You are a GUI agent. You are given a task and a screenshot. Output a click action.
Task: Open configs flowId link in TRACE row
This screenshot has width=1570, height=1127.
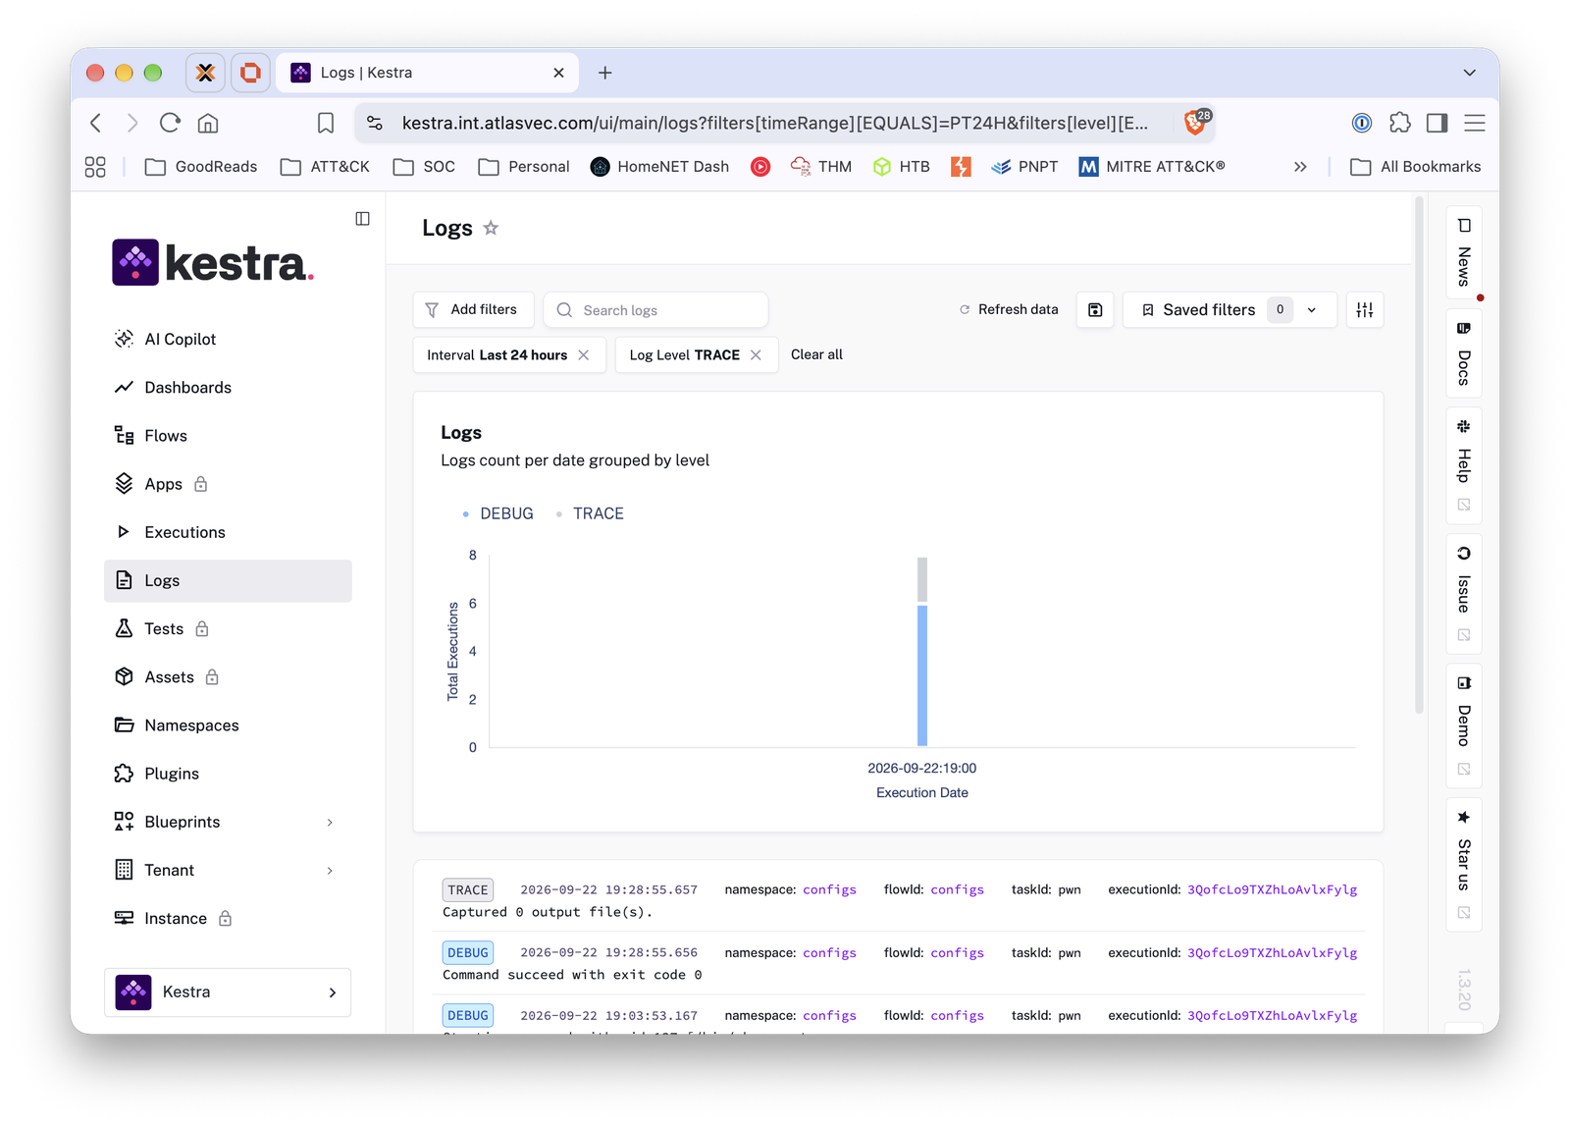957,890
